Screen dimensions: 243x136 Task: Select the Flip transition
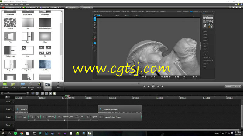point(10,36)
